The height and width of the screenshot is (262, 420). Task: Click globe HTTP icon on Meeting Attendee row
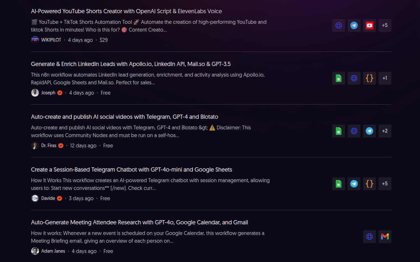369,237
